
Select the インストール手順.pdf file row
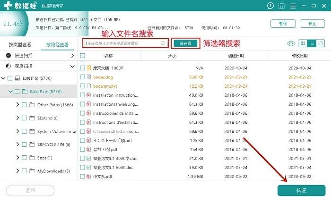coord(205,140)
